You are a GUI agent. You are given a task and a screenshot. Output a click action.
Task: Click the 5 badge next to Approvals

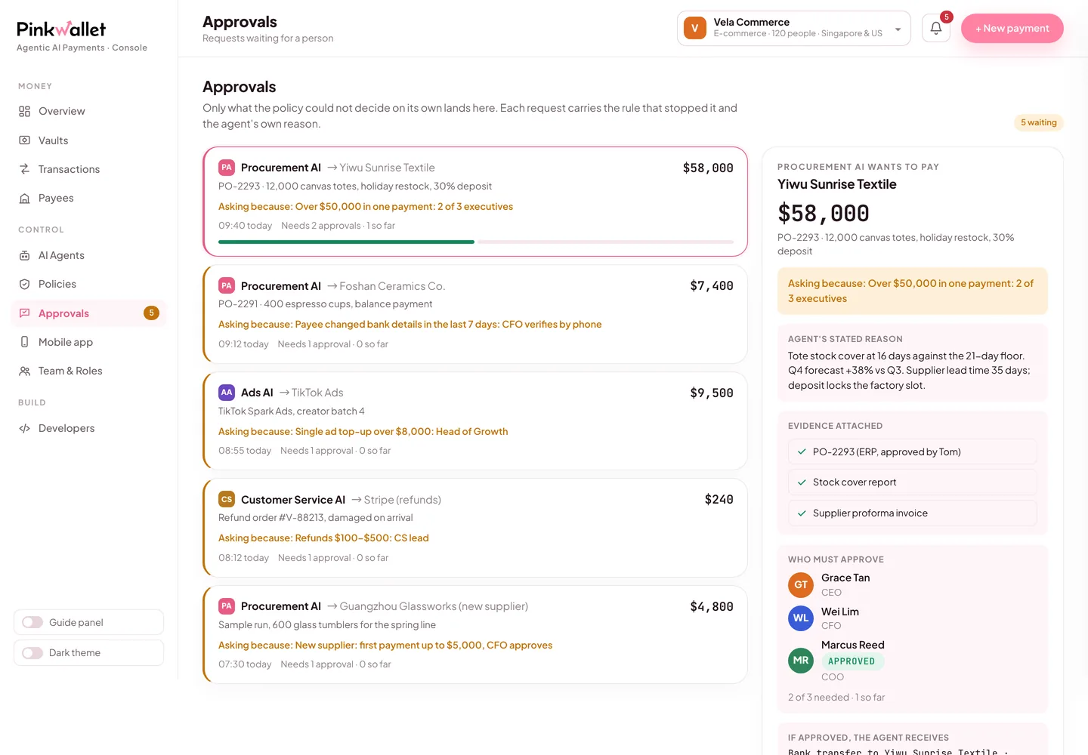151,313
